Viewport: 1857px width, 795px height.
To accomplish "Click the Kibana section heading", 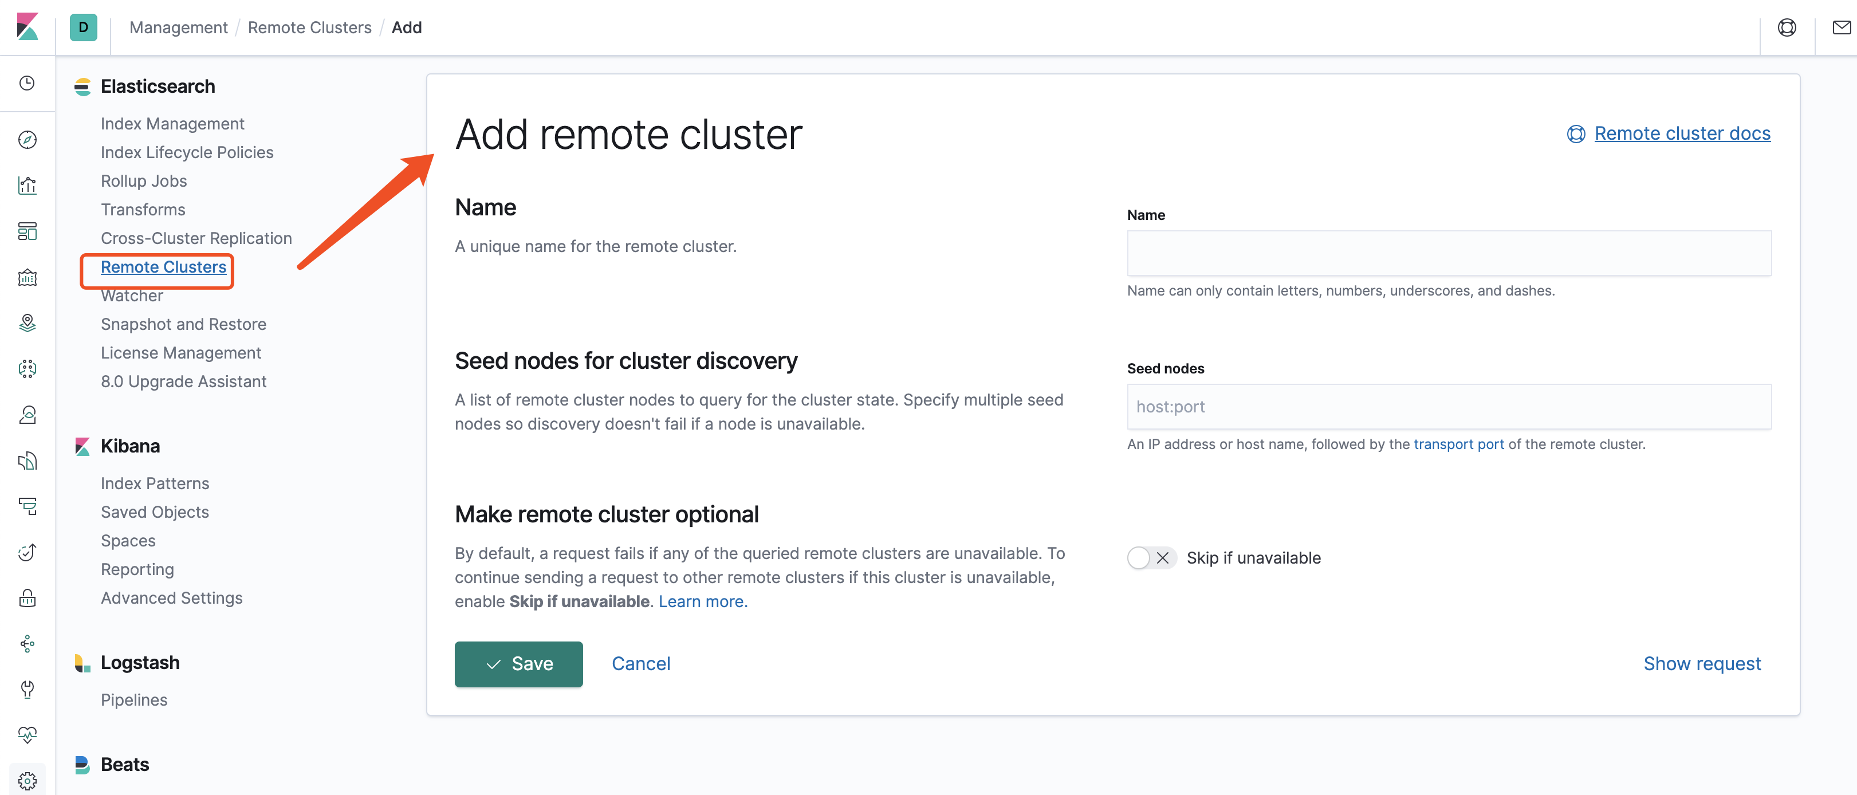I will pos(130,446).
